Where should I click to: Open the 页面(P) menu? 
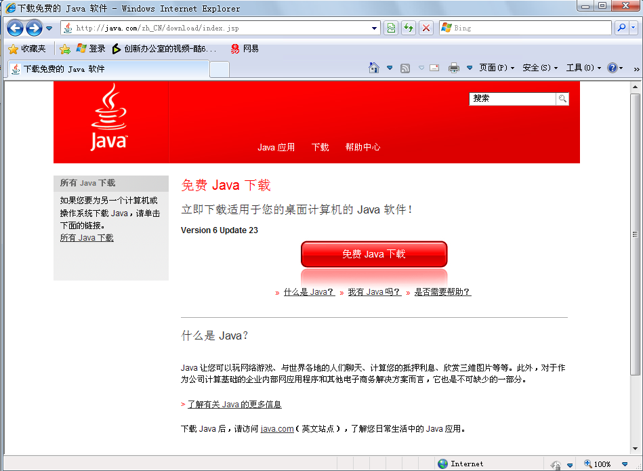497,68
